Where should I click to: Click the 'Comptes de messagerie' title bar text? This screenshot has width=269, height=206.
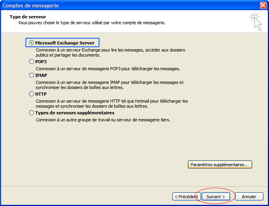pyautogui.click(x=31, y=5)
